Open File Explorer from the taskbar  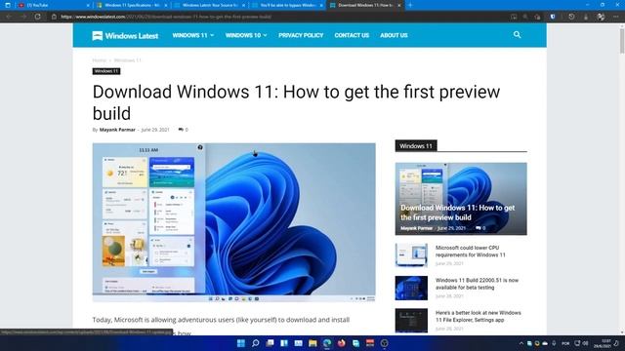pos(312,343)
